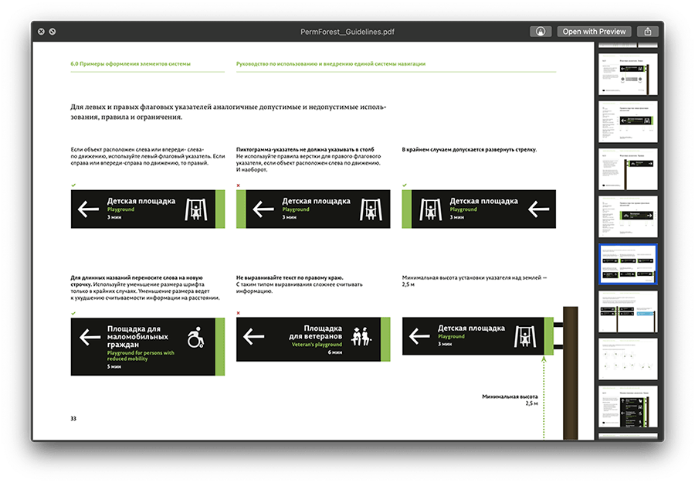Select the bottom-most thumbnail in sidebar
The image size is (695, 483).
628,406
